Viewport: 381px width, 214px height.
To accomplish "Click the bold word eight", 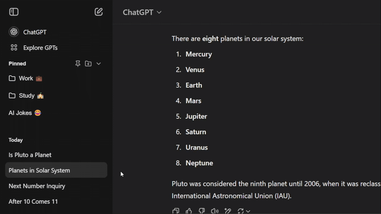I will (x=211, y=39).
